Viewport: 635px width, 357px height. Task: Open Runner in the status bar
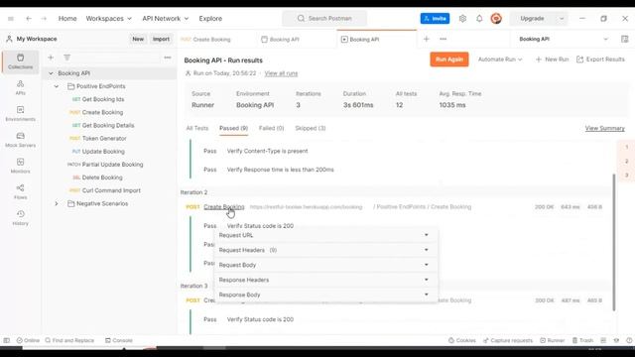[553, 340]
